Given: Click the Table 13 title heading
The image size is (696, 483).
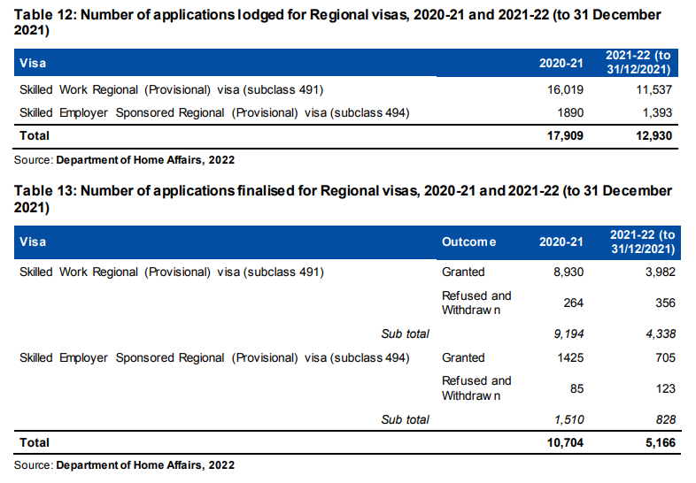Looking at the screenshot, I should pyautogui.click(x=344, y=199).
